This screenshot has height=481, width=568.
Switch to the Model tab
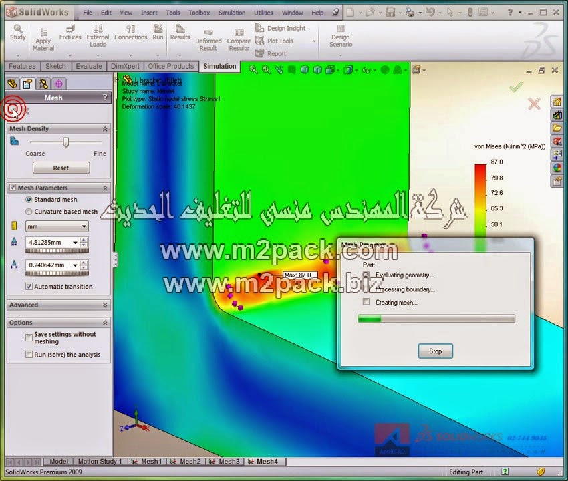pyautogui.click(x=58, y=462)
